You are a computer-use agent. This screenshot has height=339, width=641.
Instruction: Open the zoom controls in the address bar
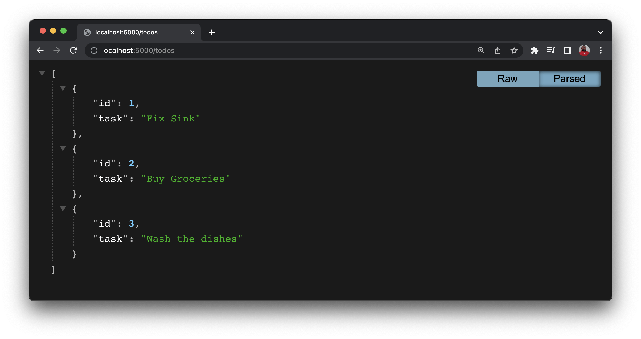pos(481,50)
